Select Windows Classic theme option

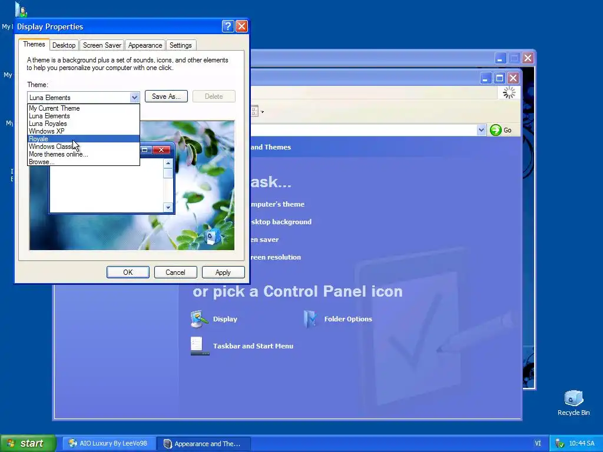[84, 147]
